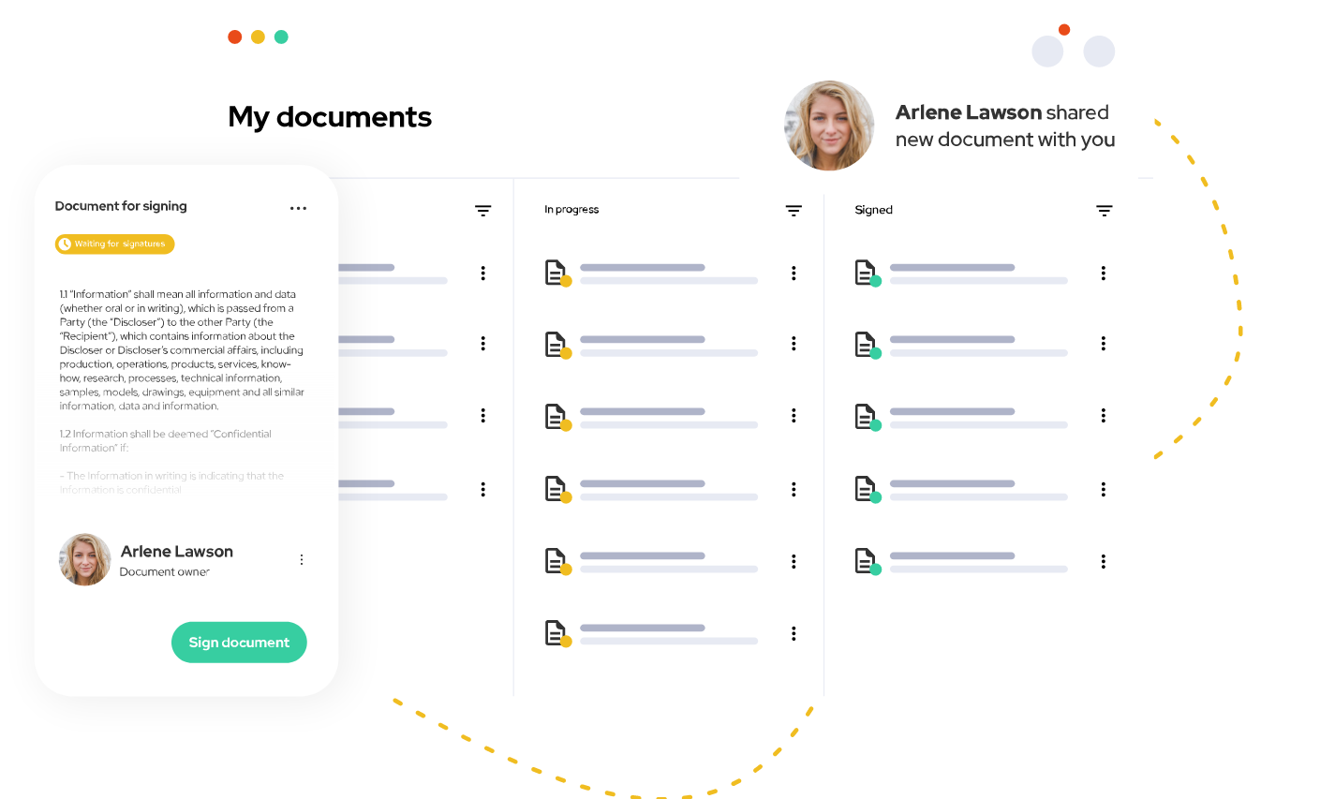Select the Signed column header

873,210
